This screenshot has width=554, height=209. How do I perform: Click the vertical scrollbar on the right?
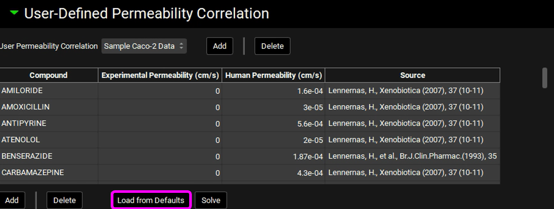[x=545, y=79]
